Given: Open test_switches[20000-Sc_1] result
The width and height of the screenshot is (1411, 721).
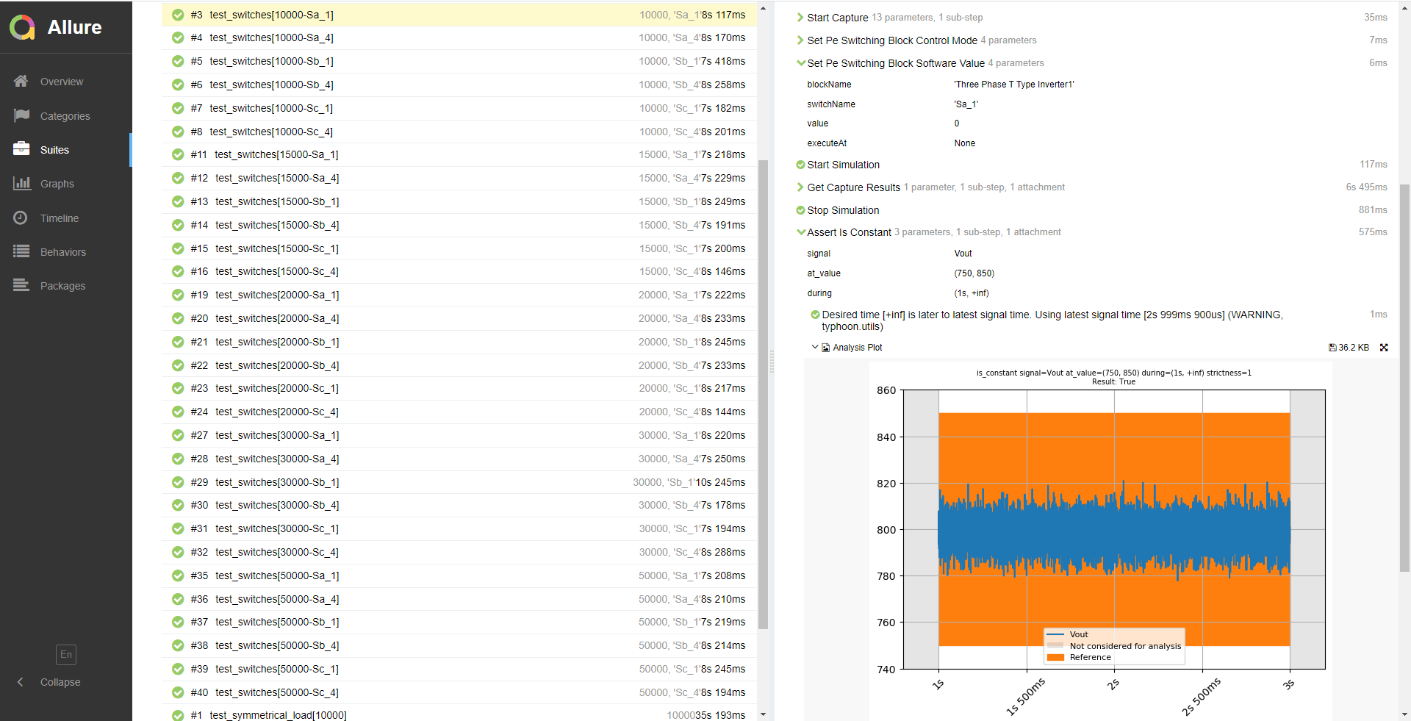Looking at the screenshot, I should tap(459, 388).
